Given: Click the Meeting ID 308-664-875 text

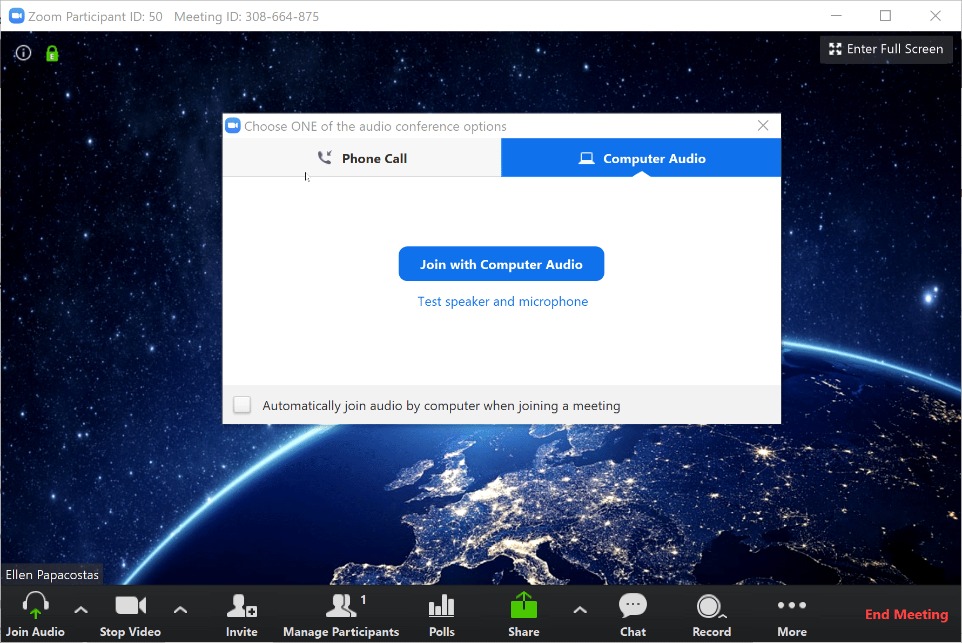Looking at the screenshot, I should tap(246, 17).
